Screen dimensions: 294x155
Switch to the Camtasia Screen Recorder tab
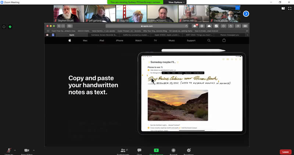pos(104,35)
